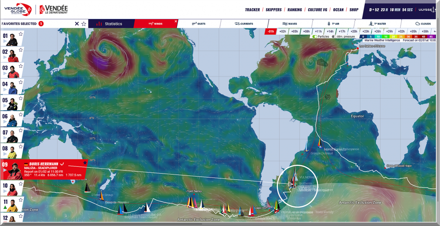440x226 pixels.
Task: Toggle the Atm. pressure switch
Action: (x=333, y=37)
